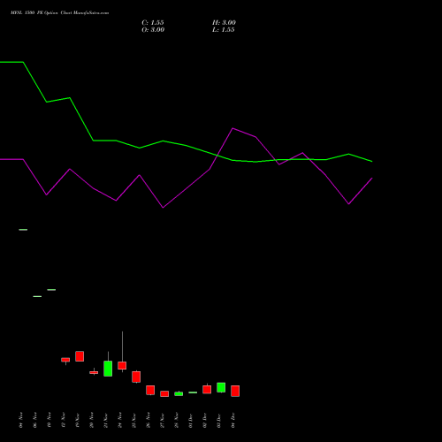
Task: Click the open value 'O: 3.00'
Action: point(153,30)
